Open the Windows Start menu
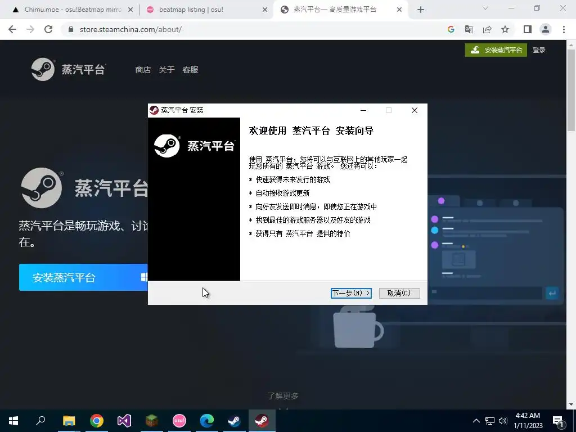Image resolution: width=576 pixels, height=432 pixels. click(13, 421)
